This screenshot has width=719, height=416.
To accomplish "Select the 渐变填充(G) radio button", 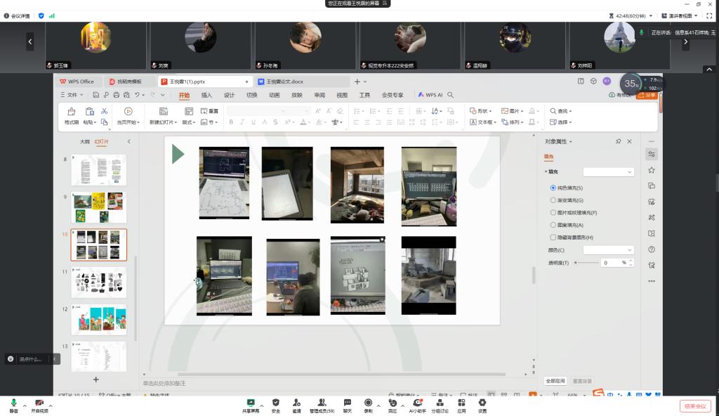I will [x=553, y=200].
